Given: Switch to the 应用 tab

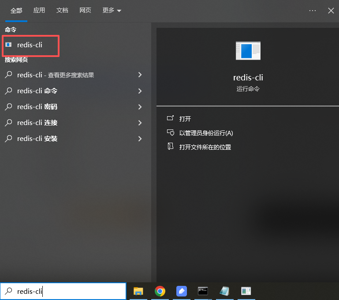Looking at the screenshot, I should pyautogui.click(x=39, y=10).
